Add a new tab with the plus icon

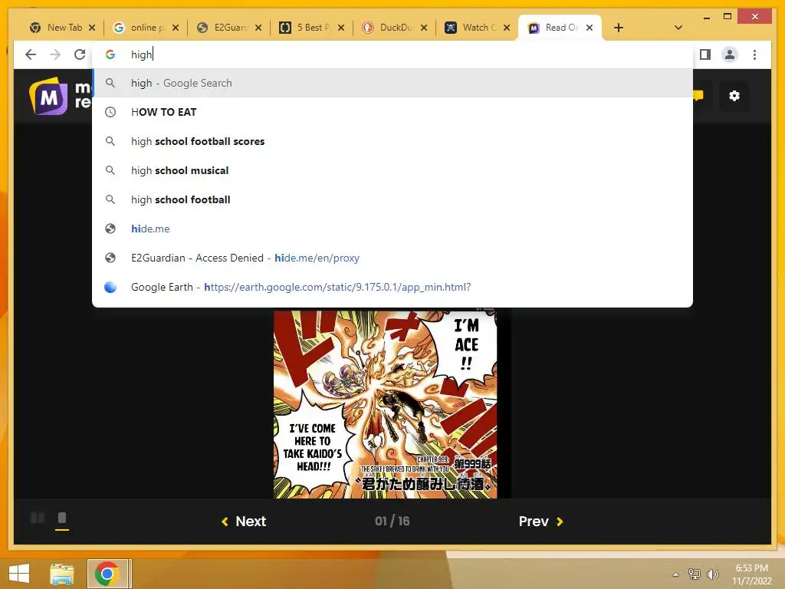pyautogui.click(x=619, y=28)
